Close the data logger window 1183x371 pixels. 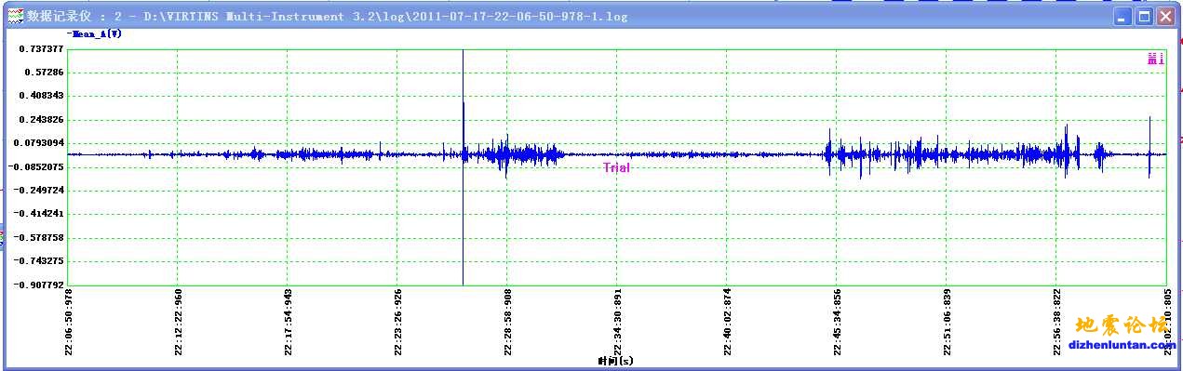pos(1165,17)
